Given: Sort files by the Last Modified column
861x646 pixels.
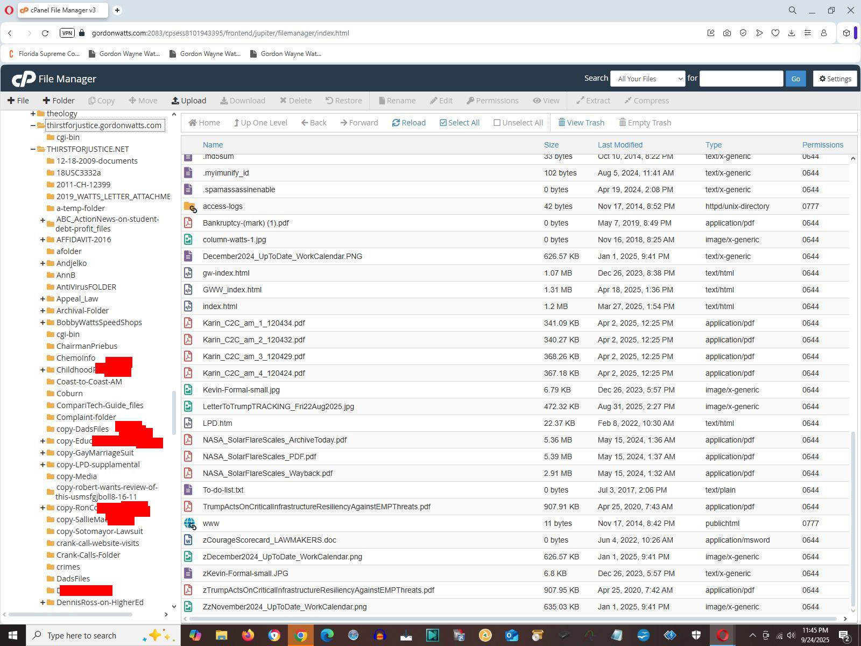Looking at the screenshot, I should pyautogui.click(x=620, y=145).
